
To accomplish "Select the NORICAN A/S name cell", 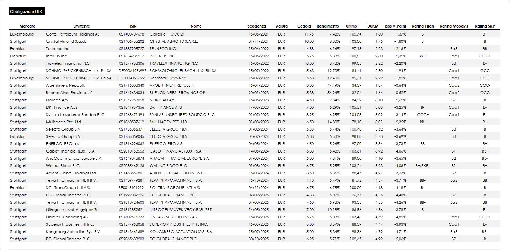I will click(x=162, y=100).
